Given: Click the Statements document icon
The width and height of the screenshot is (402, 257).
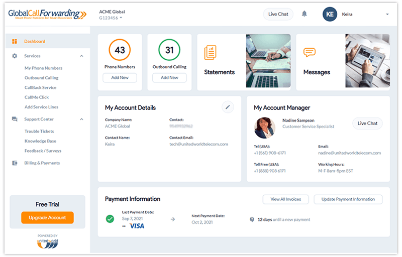Looking at the screenshot, I should point(210,53).
